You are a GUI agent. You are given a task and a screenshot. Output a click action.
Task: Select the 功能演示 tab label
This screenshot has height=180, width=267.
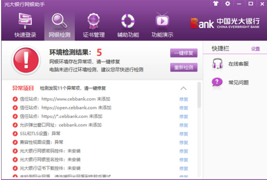pyautogui.click(x=162, y=35)
